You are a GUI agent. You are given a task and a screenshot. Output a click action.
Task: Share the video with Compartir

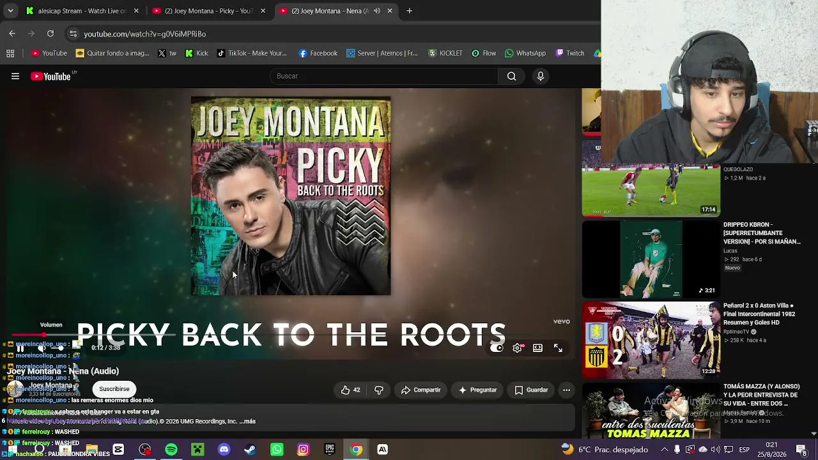click(421, 390)
